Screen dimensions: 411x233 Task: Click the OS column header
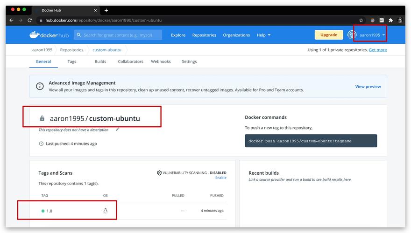click(106, 195)
